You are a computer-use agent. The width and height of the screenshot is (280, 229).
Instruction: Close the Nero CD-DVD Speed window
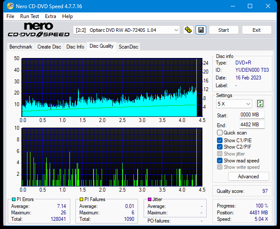268,6
